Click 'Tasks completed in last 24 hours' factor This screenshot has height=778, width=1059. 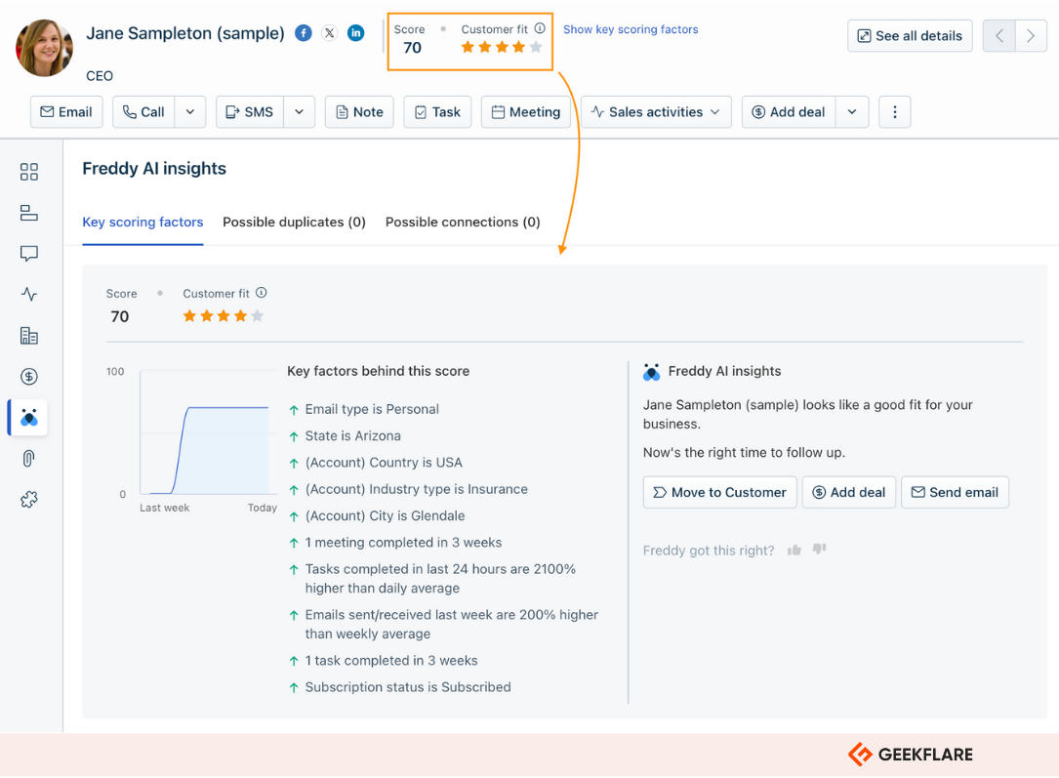point(440,579)
